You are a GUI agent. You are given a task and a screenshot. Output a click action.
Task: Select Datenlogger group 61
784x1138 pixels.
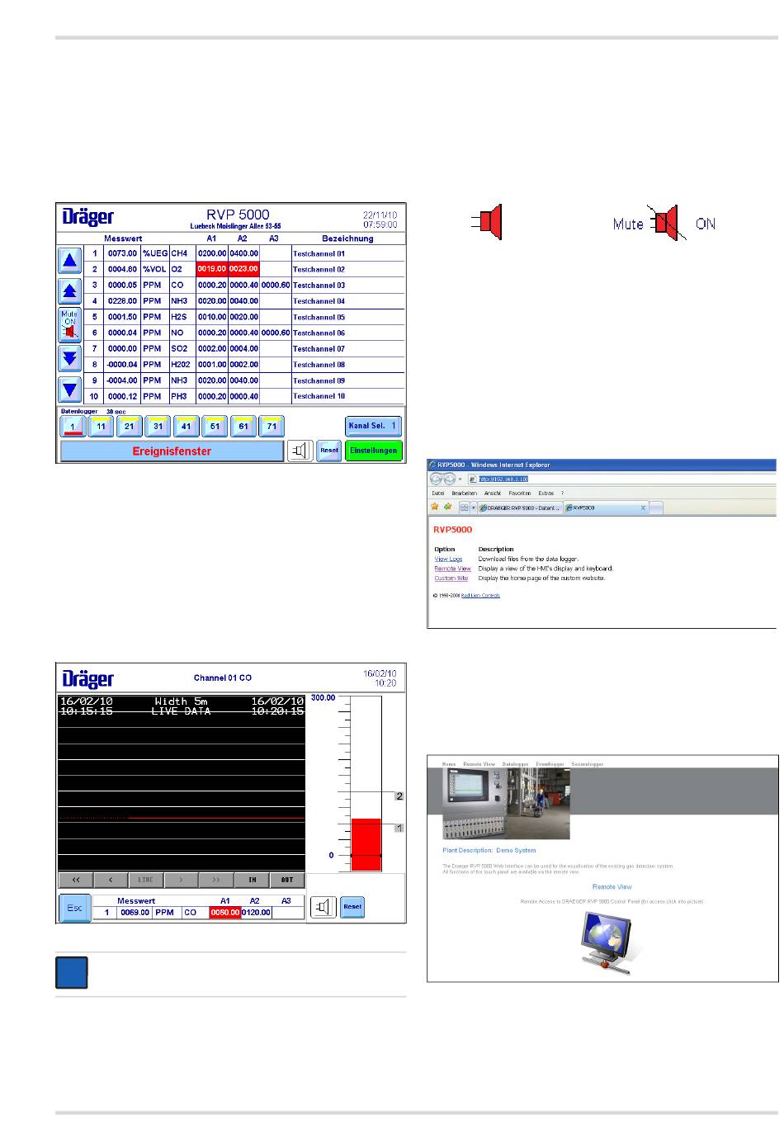click(x=243, y=426)
